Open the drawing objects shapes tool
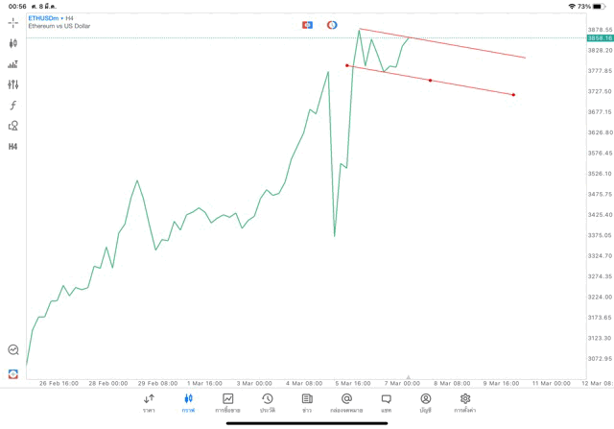Screen dimensions: 614x429 13,126
